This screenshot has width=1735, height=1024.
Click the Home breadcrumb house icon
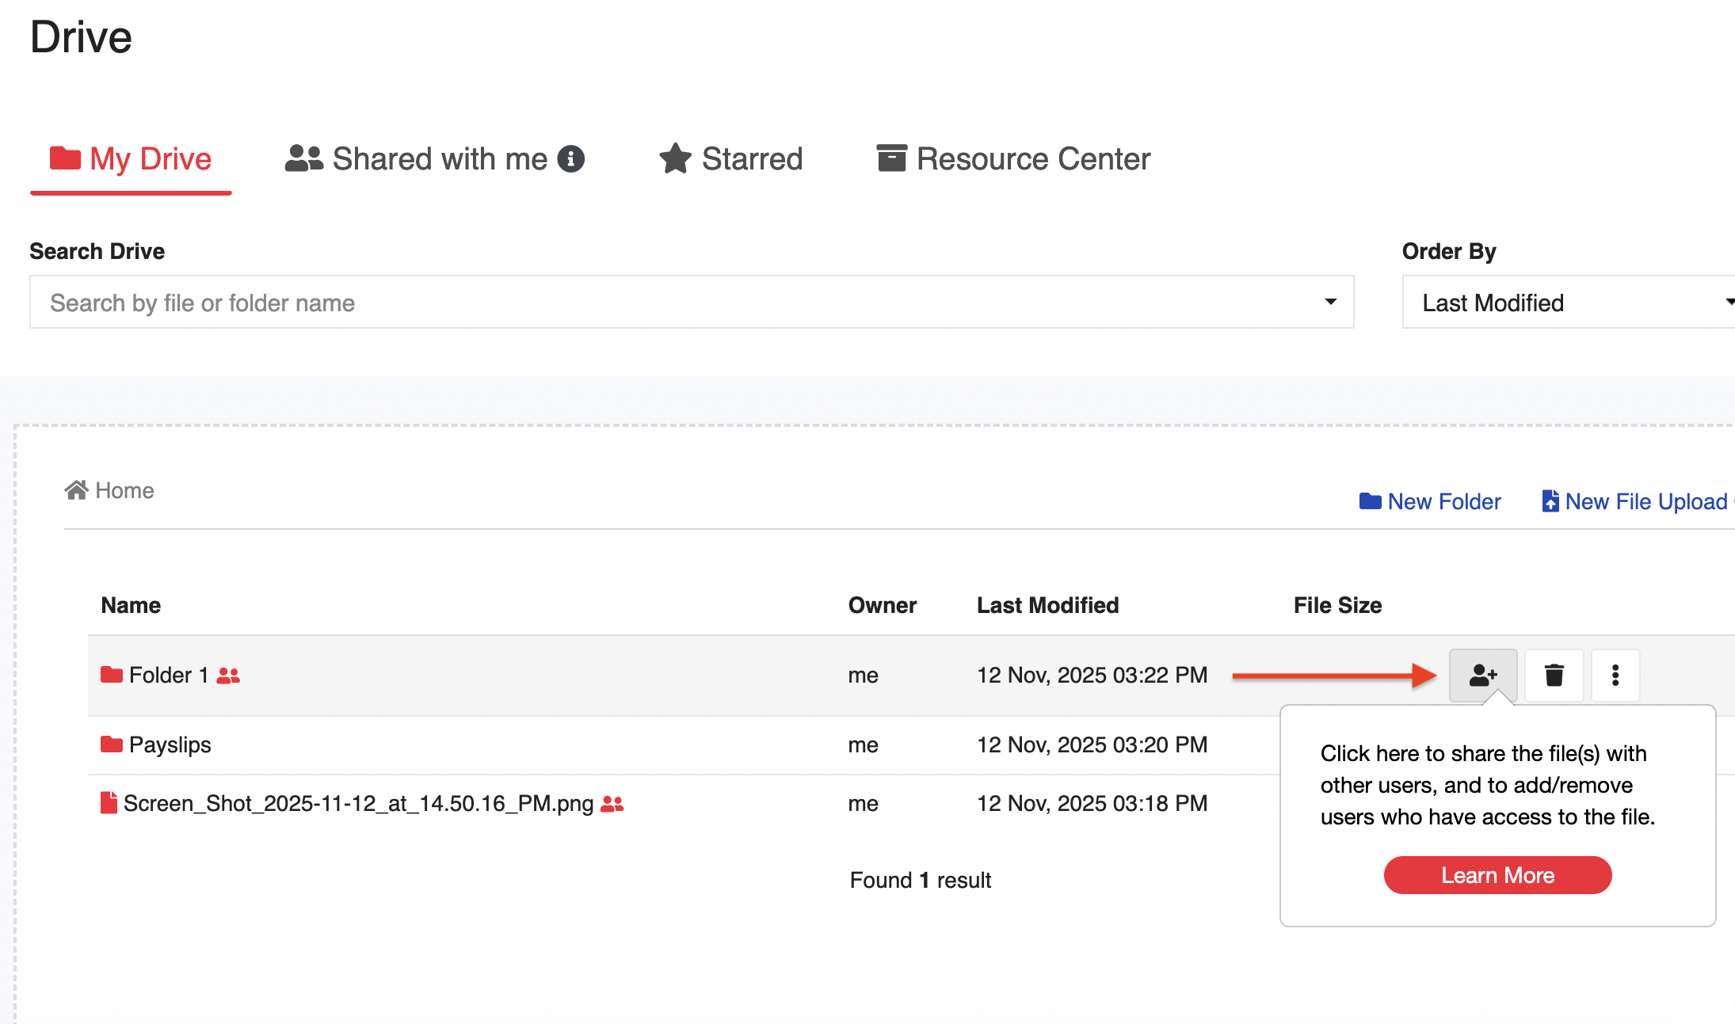tap(76, 490)
